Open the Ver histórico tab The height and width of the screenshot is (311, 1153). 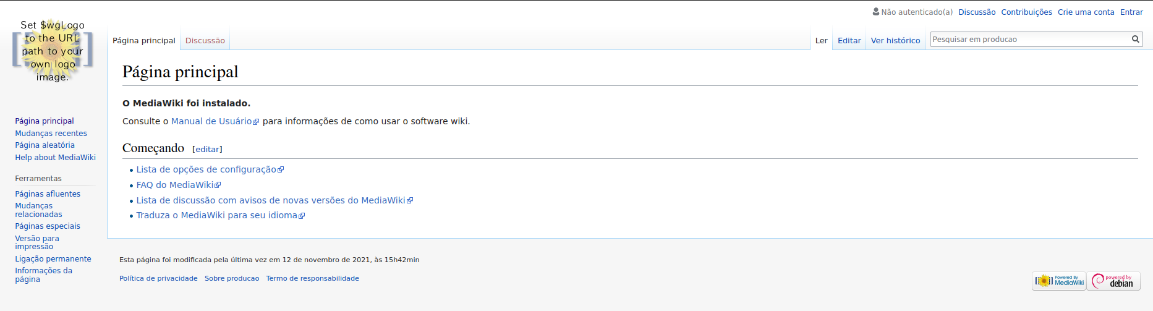pyautogui.click(x=895, y=40)
